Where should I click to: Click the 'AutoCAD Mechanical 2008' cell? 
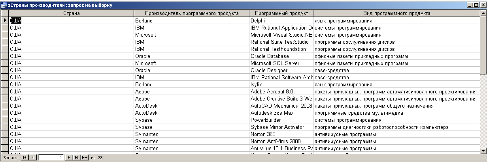[281, 106]
